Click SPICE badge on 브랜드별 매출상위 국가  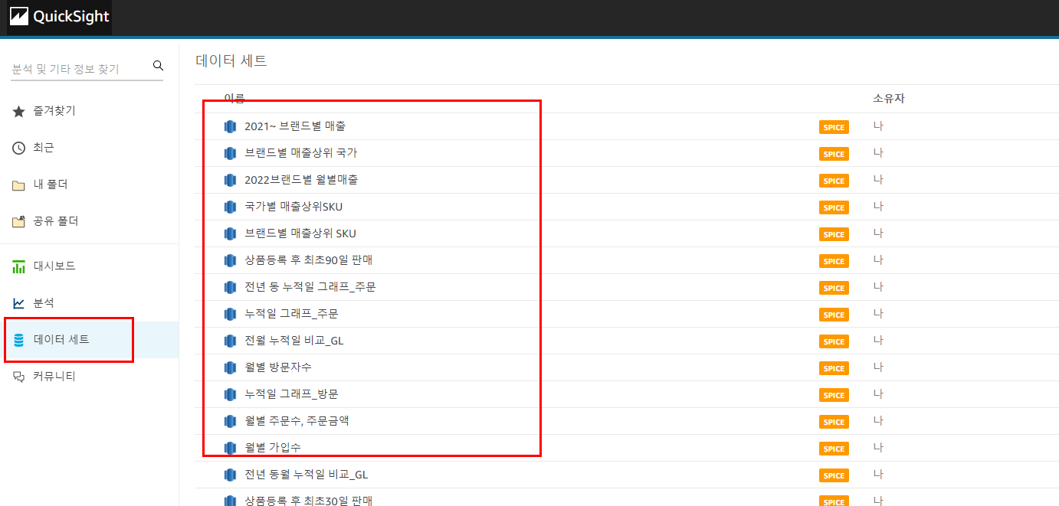[834, 153]
